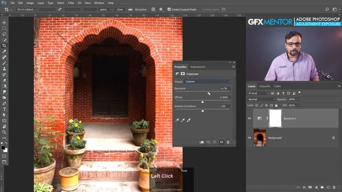The width and height of the screenshot is (342, 192).
Task: Open Properties panel flyout menu
Action: 234,67
